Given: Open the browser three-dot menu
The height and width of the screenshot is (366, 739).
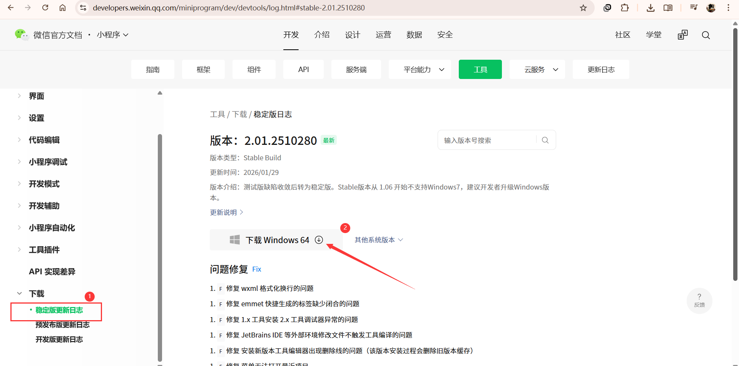Looking at the screenshot, I should point(728,8).
